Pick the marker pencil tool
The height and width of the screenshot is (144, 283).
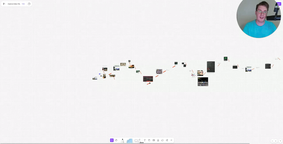[122, 141]
